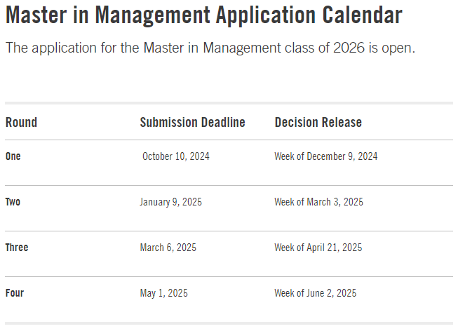Click Week of June 2, 2025 cell
Screen dimensions: 458x331
coord(315,293)
